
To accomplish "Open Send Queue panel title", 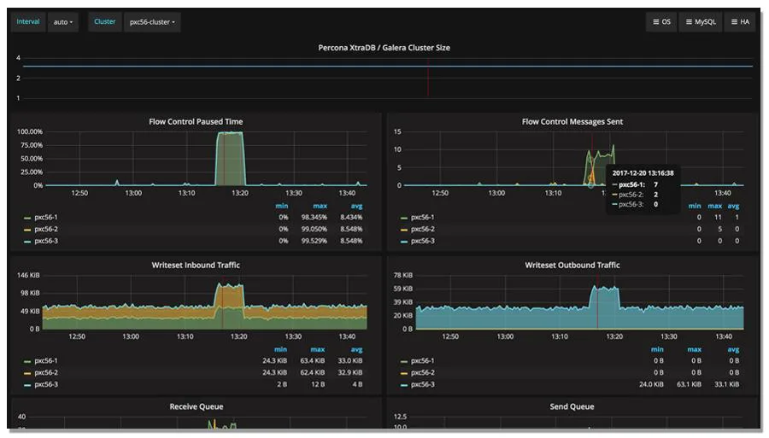I will tap(572, 406).
